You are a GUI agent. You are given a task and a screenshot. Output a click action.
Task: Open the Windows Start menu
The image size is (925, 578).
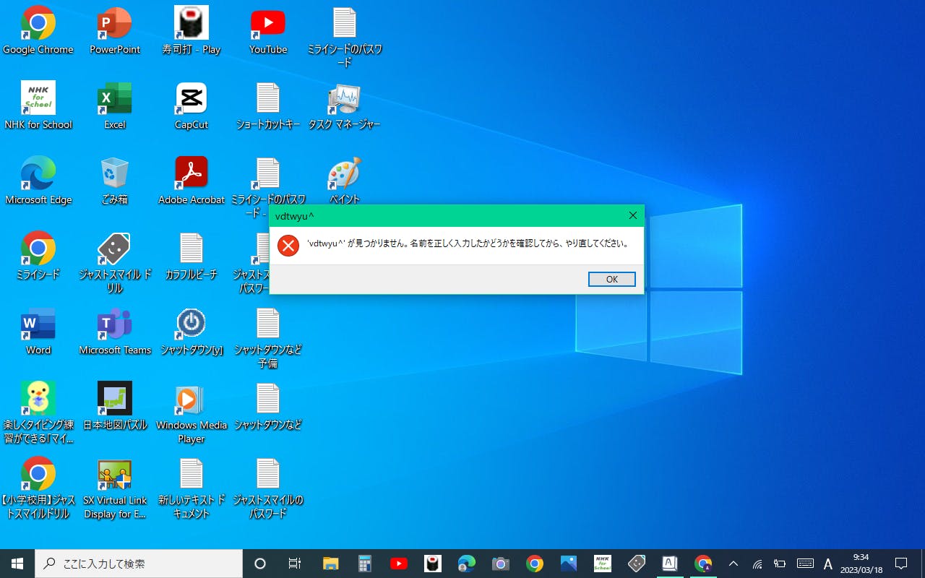click(x=17, y=564)
